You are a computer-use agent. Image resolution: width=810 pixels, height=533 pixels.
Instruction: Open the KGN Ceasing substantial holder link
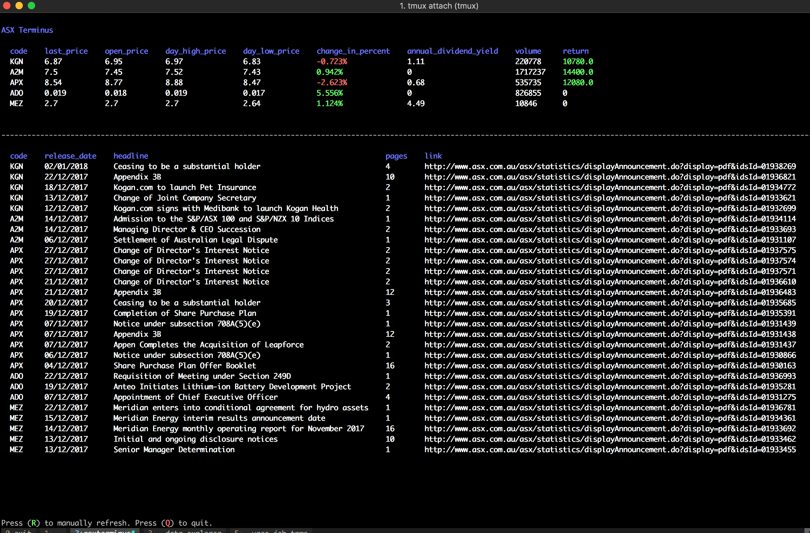pos(610,167)
